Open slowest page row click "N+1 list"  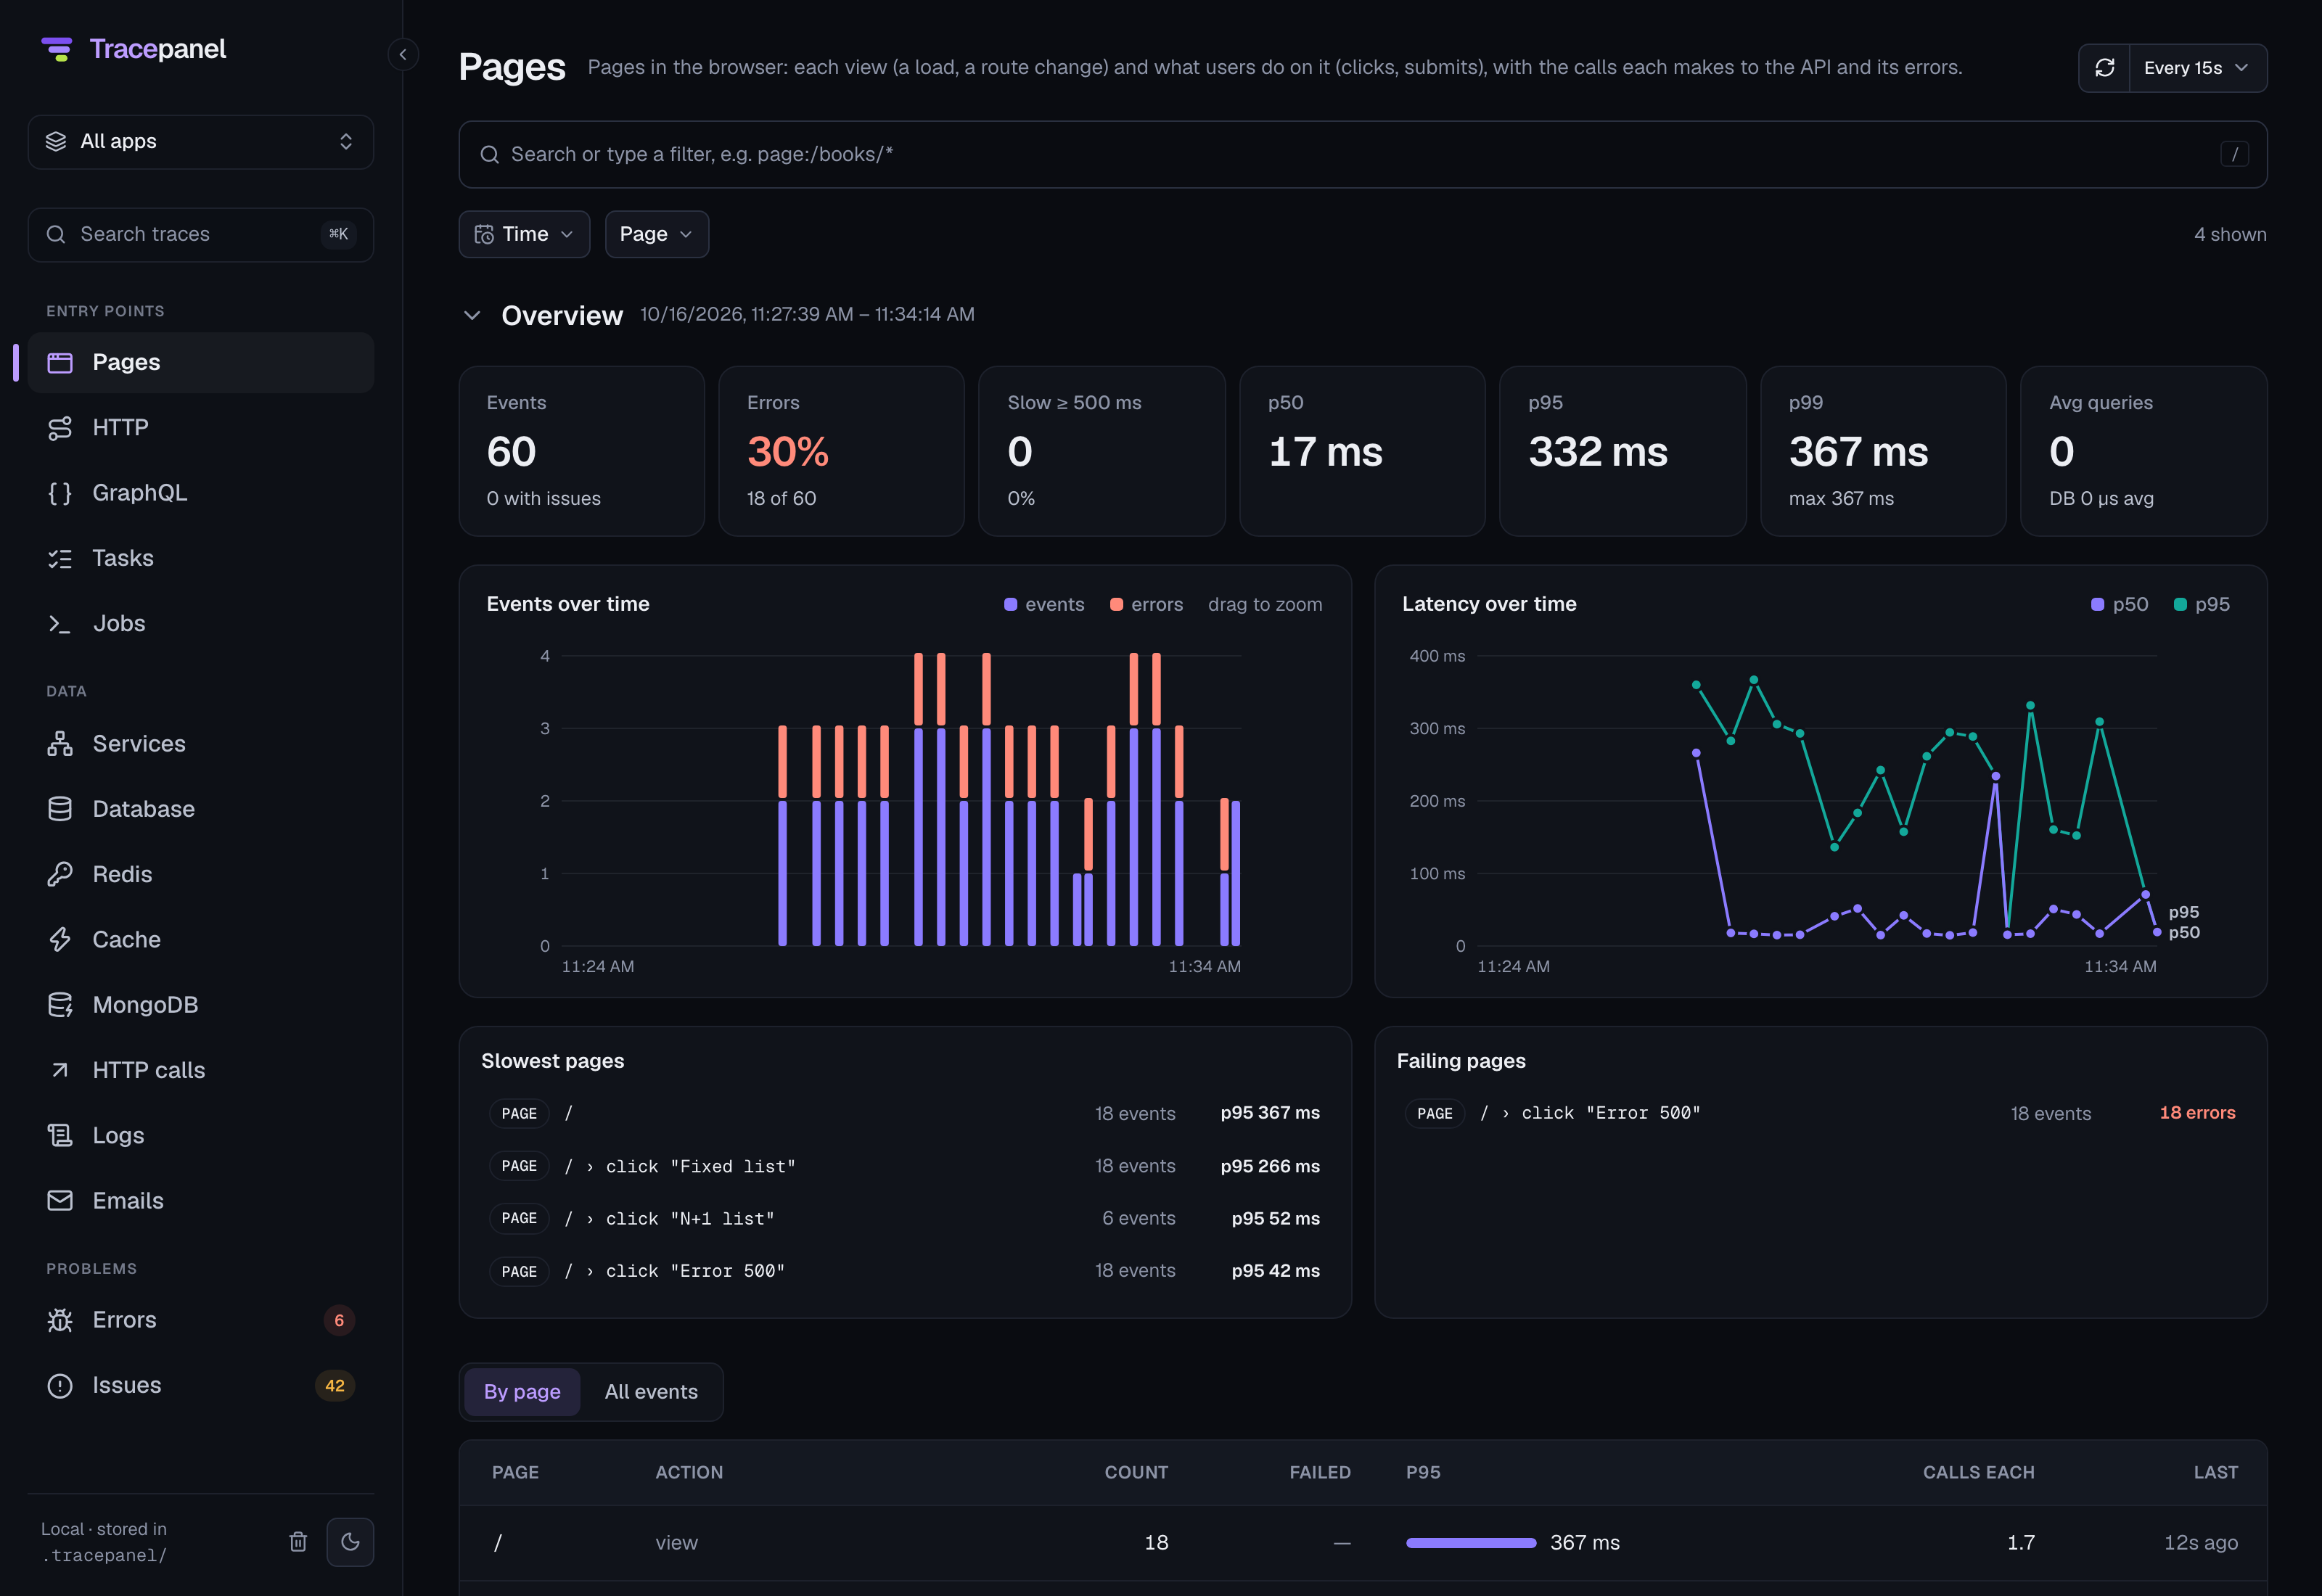click(904, 1219)
